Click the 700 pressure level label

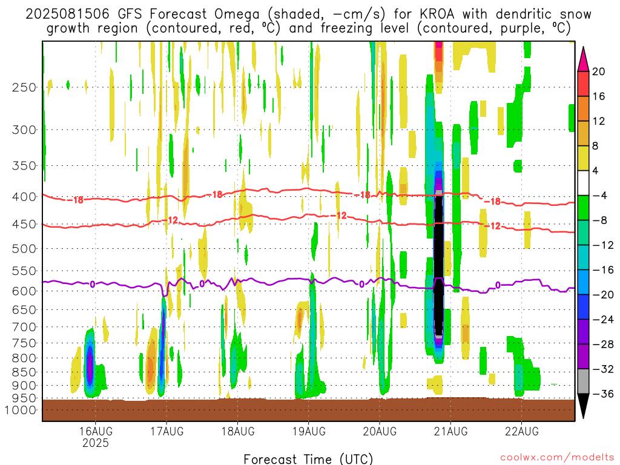point(24,327)
